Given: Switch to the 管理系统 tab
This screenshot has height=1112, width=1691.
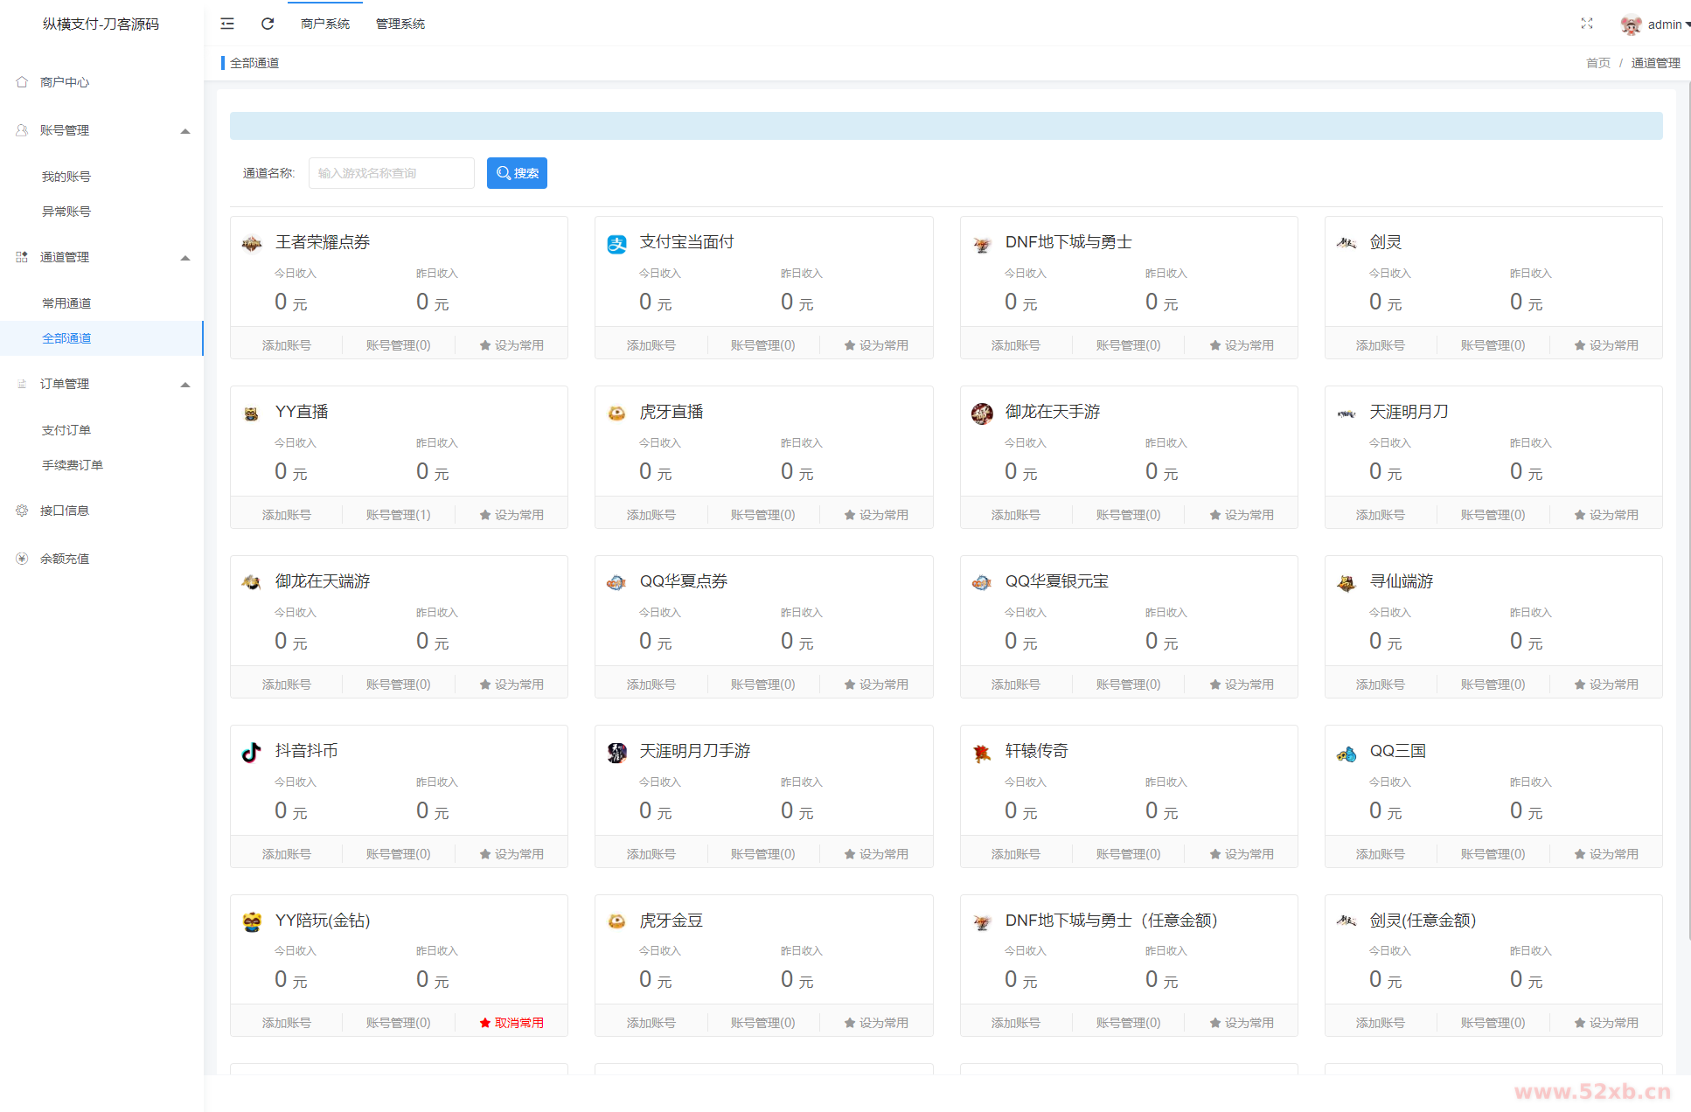Looking at the screenshot, I should pyautogui.click(x=400, y=24).
